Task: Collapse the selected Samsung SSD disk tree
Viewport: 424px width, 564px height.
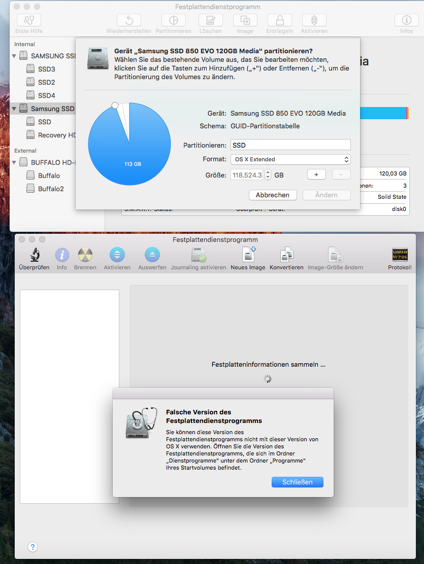Action: [14, 109]
